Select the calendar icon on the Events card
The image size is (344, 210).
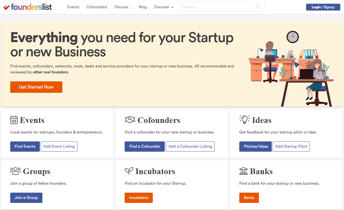pos(14,120)
